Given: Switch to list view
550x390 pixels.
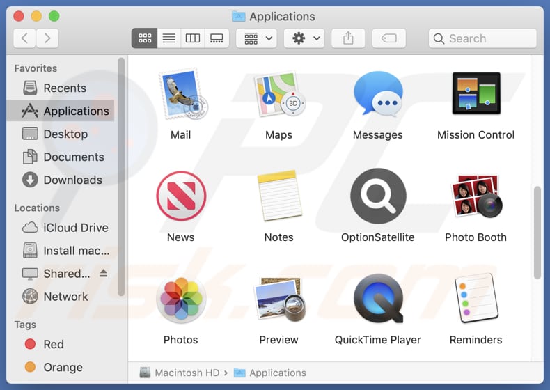Looking at the screenshot, I should pos(168,38).
